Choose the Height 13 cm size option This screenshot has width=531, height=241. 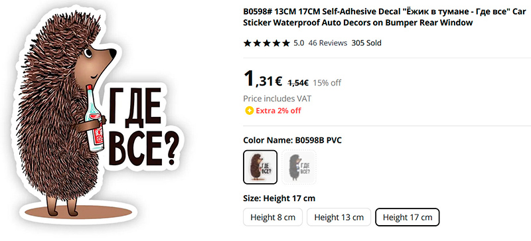tap(339, 217)
